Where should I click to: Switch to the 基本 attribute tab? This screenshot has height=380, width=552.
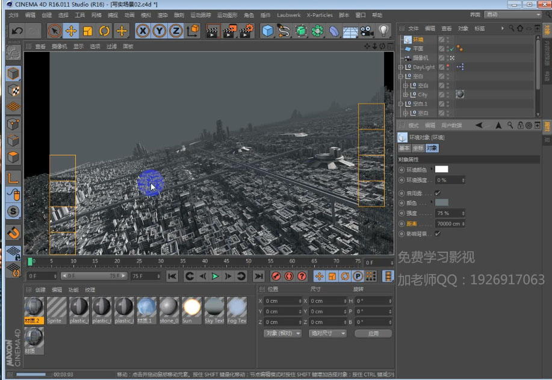click(405, 148)
